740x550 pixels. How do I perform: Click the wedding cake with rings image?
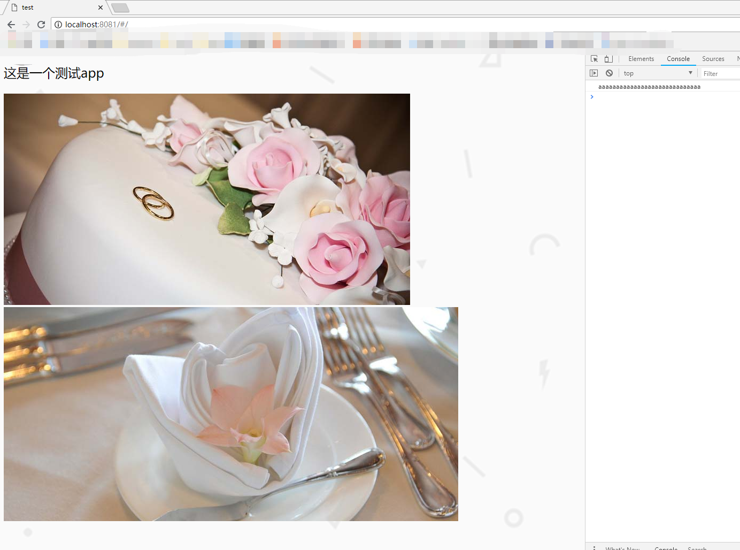tap(207, 199)
